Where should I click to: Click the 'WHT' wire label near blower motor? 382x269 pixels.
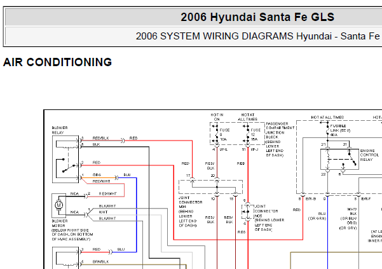pos(103,212)
